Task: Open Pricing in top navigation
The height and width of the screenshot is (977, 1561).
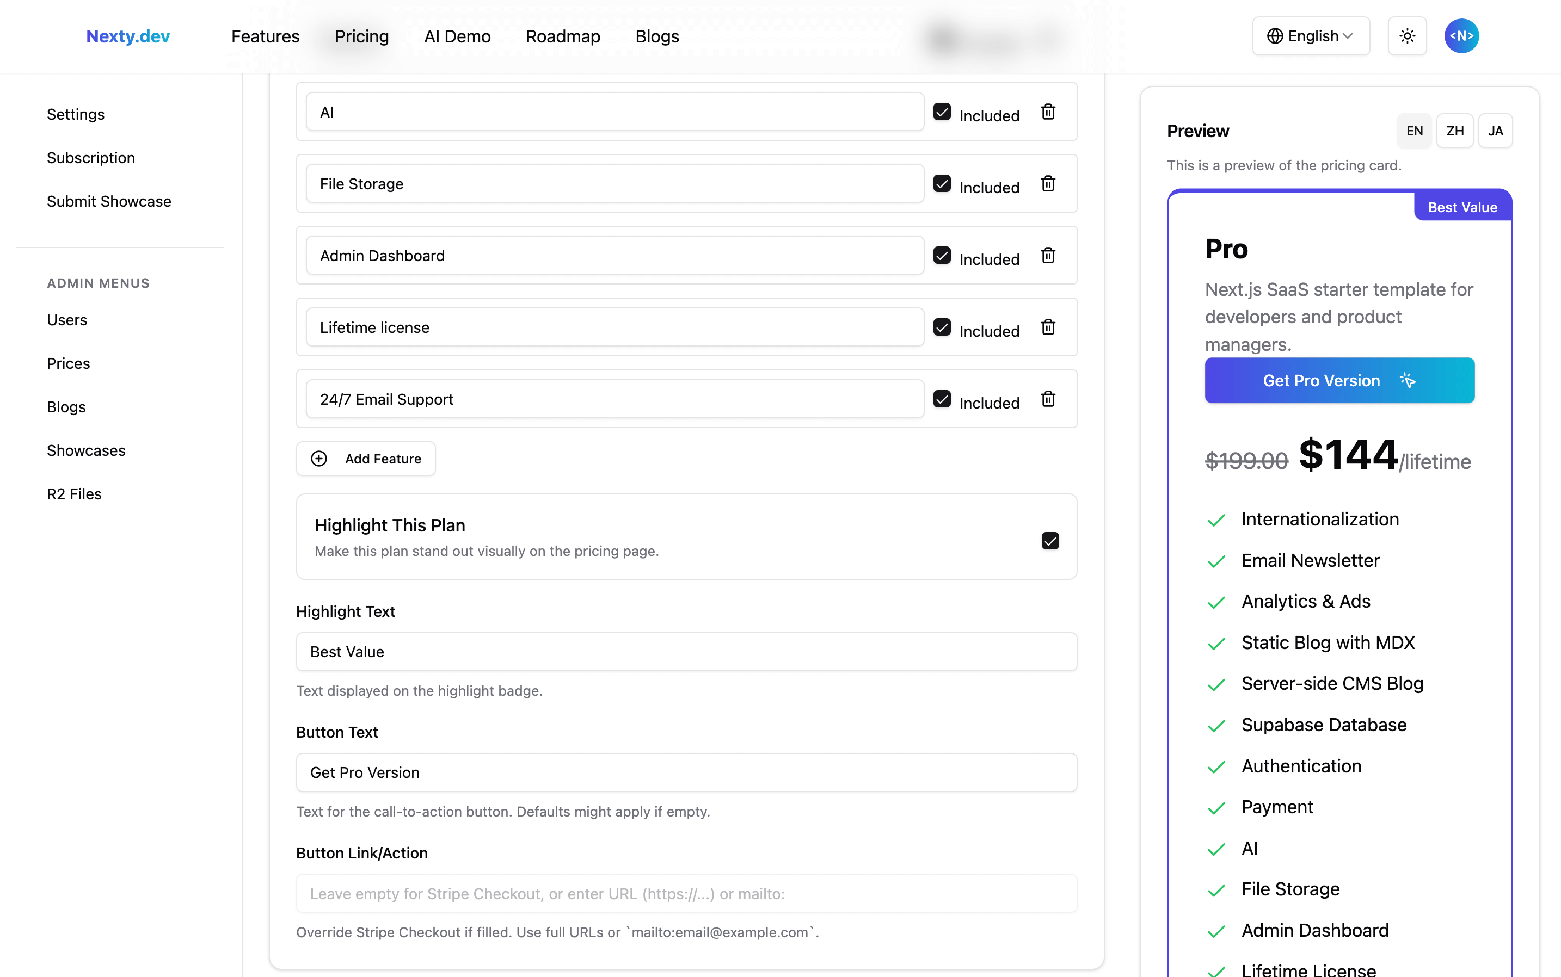Action: point(361,36)
